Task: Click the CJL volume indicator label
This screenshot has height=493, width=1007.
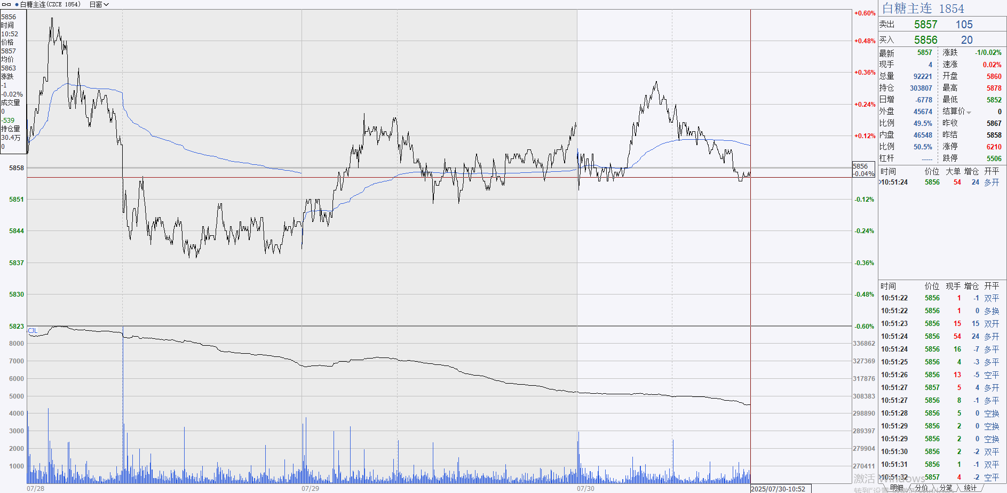Action: [33, 331]
